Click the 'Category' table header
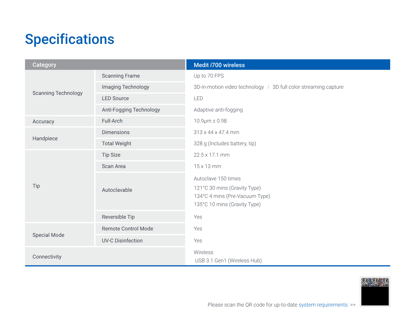The image size is (415, 332). click(105, 65)
